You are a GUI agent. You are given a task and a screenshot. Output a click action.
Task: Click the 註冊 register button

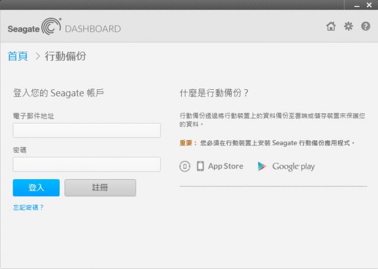(100, 187)
